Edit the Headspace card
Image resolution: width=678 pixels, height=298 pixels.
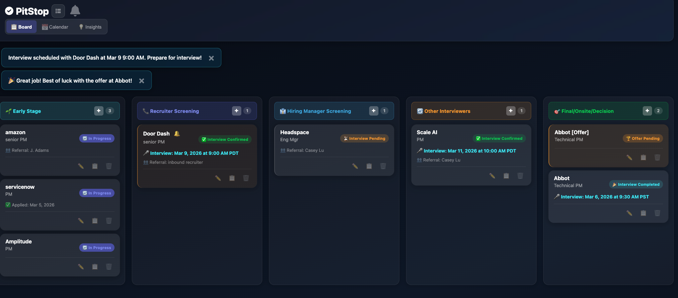pos(355,166)
